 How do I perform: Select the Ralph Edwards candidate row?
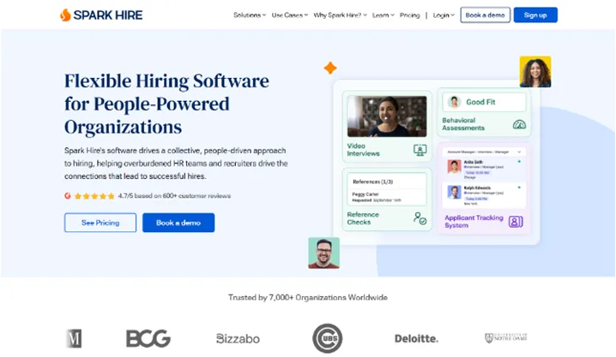(x=484, y=195)
